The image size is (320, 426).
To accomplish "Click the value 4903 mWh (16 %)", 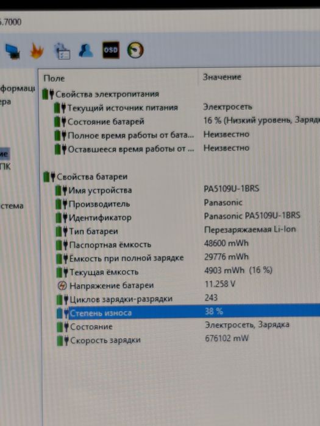I will [238, 270].
